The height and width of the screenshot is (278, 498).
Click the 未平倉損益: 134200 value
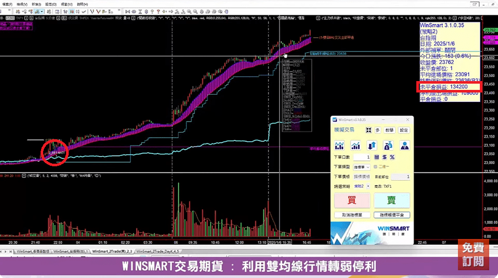click(x=444, y=87)
